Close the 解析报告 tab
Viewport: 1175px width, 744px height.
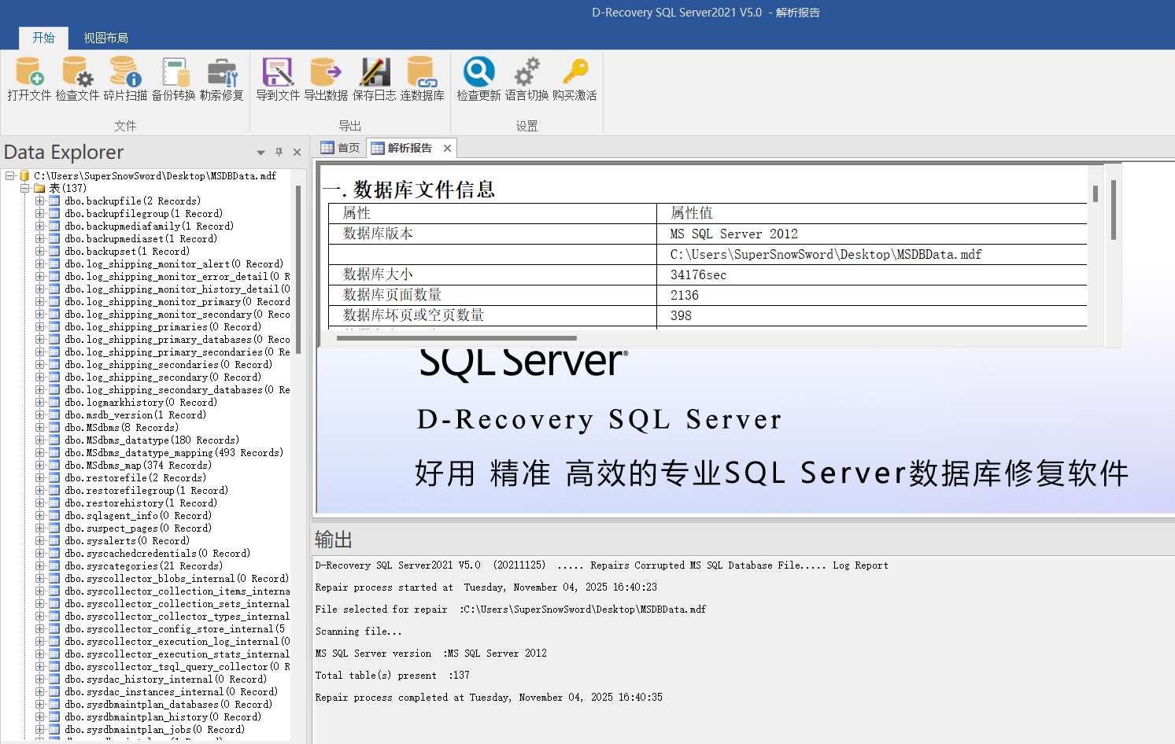pyautogui.click(x=447, y=148)
